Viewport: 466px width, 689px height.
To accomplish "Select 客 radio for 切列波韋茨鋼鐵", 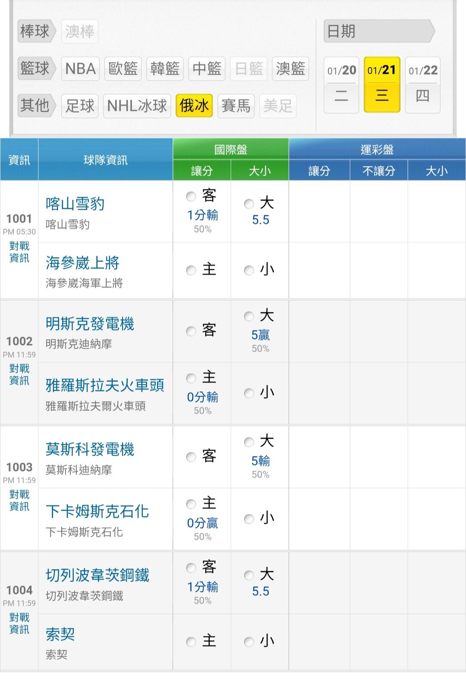I will (191, 568).
